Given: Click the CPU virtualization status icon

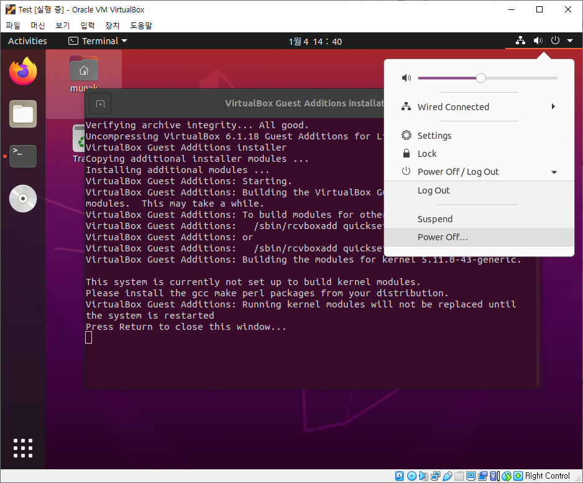Looking at the screenshot, I should [495, 476].
